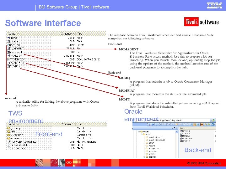
Task: Close the folder tree panel
Action: point(177,128)
